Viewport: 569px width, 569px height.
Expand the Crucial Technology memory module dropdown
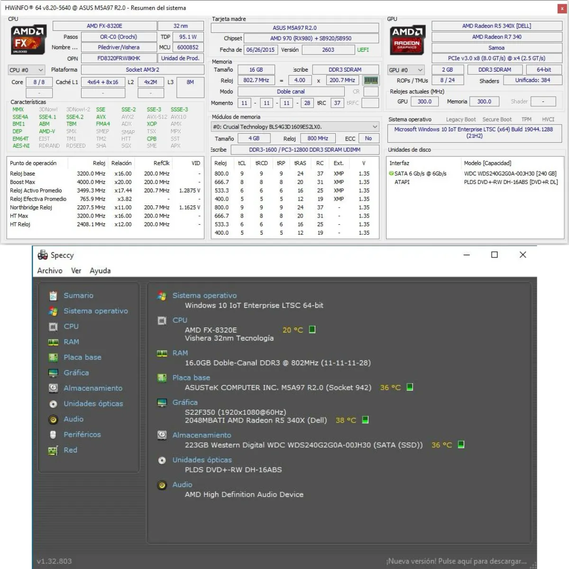coord(375,127)
